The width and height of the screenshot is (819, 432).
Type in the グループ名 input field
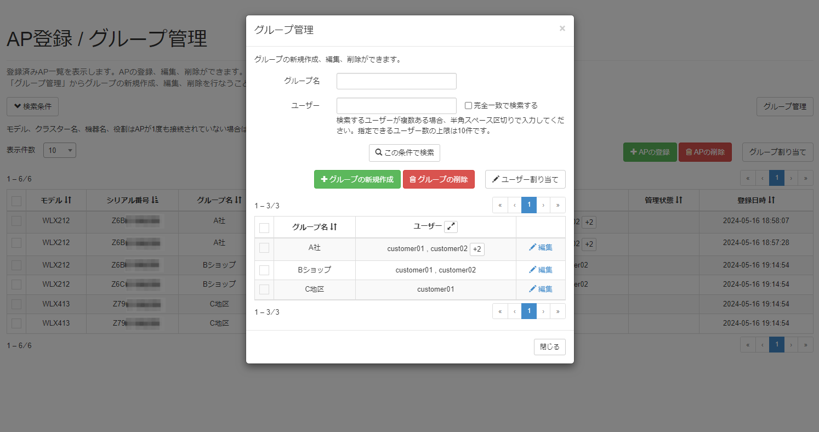point(396,81)
